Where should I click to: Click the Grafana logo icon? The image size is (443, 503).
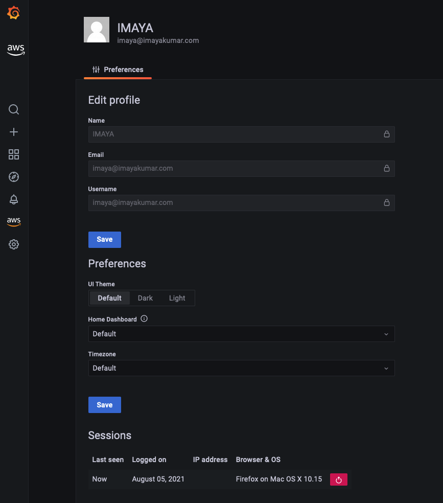point(13,13)
